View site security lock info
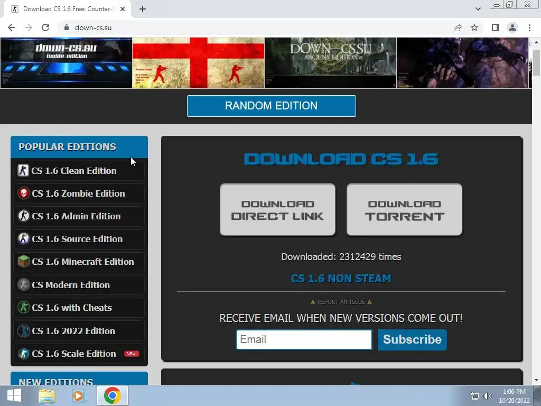The width and height of the screenshot is (541, 406). click(x=67, y=27)
